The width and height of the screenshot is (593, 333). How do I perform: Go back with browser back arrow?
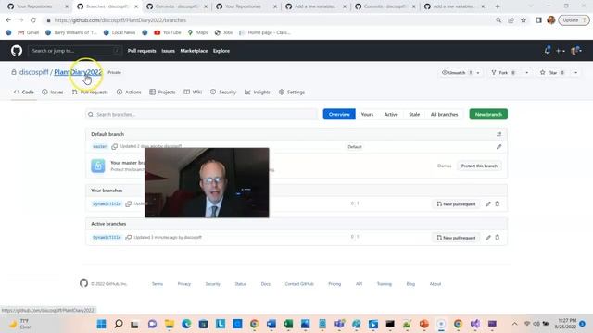(x=8, y=20)
